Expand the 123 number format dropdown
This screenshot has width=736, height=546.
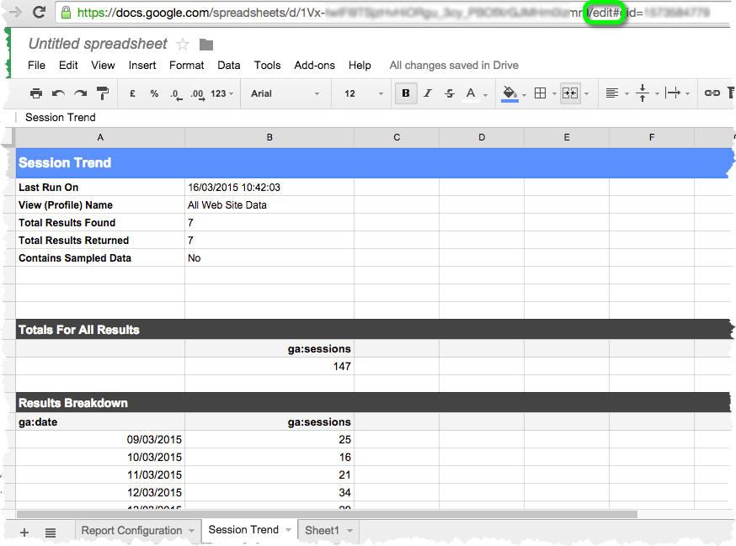(x=222, y=93)
